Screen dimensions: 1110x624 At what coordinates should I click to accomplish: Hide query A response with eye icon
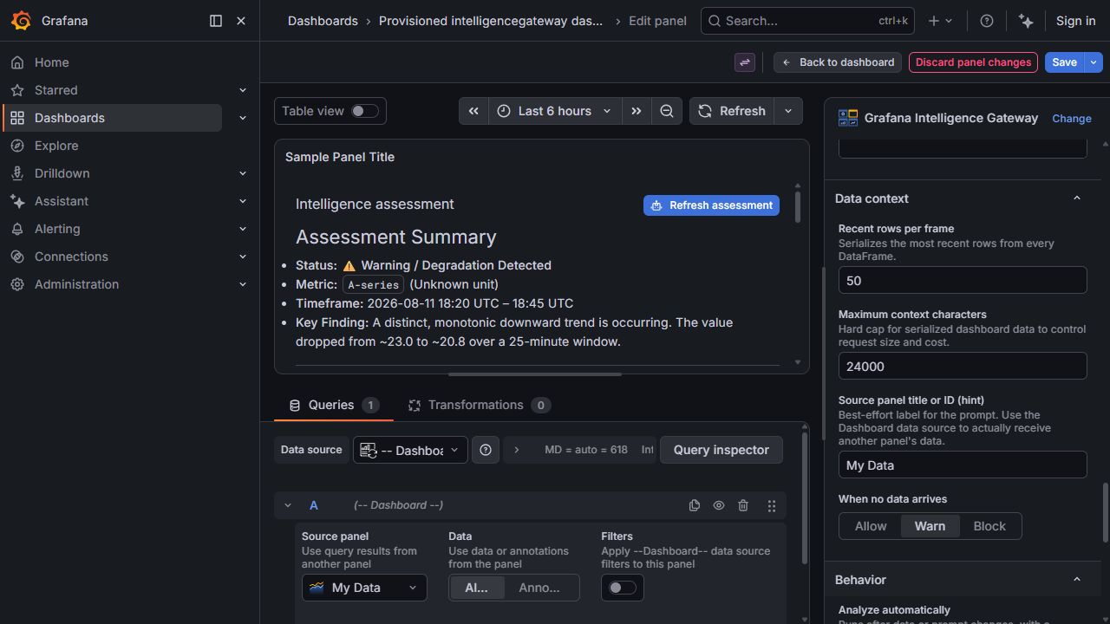click(719, 505)
